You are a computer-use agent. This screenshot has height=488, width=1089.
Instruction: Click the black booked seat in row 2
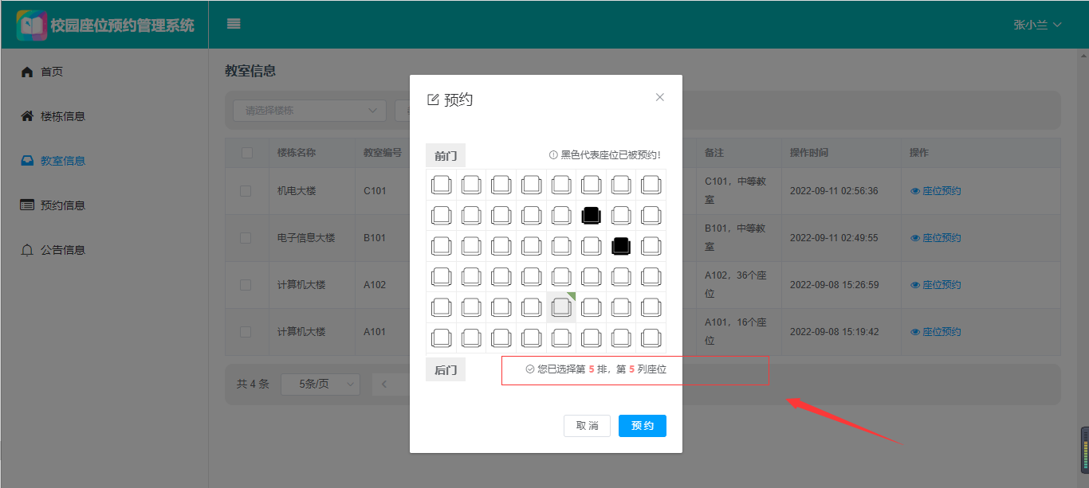click(591, 215)
